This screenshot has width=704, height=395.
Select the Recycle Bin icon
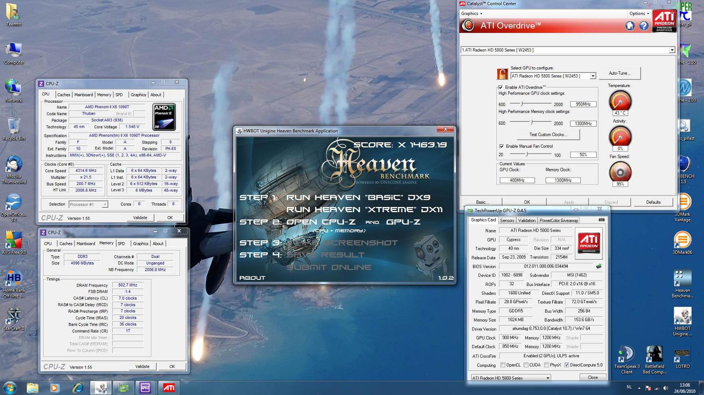click(x=14, y=129)
